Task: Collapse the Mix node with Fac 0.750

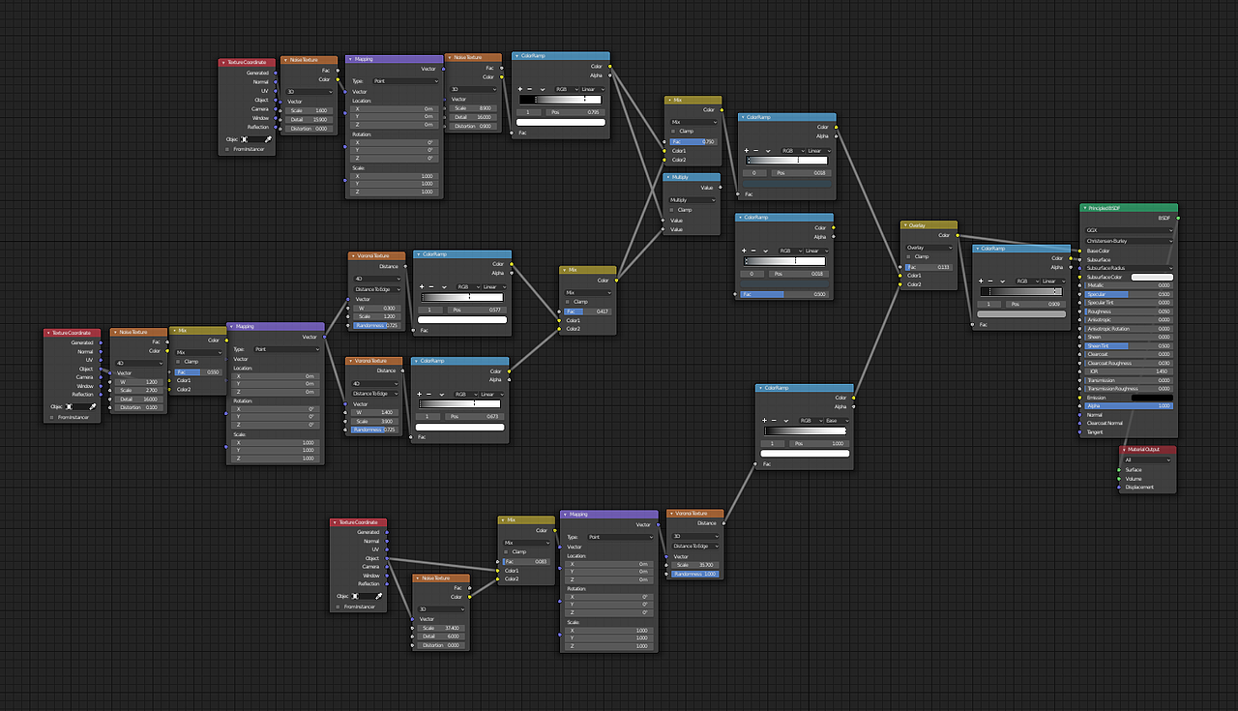Action: (669, 100)
